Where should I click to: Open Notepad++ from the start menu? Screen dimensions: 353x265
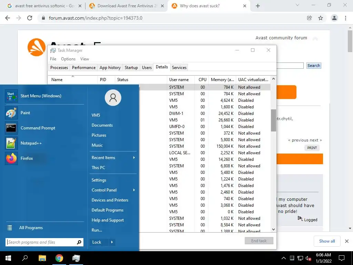[44, 143]
